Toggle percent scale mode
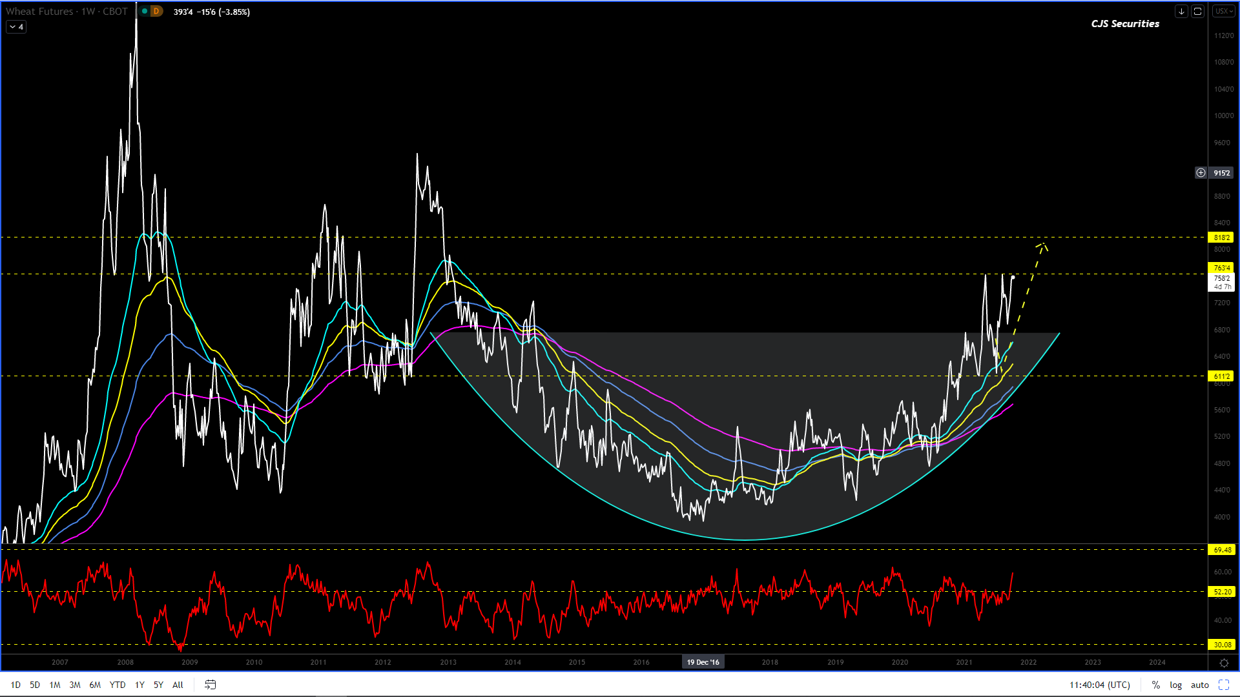The height and width of the screenshot is (697, 1240). pos(1155,685)
